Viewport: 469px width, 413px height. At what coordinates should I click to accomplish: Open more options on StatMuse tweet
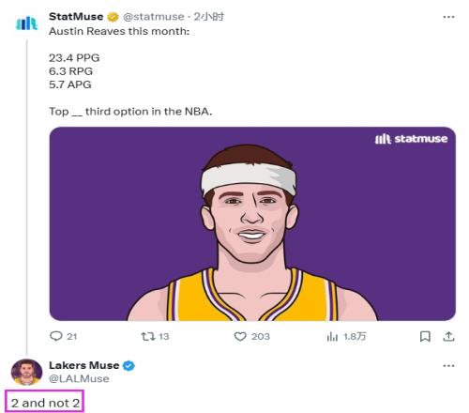pyautogui.click(x=448, y=17)
